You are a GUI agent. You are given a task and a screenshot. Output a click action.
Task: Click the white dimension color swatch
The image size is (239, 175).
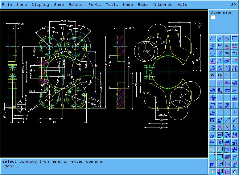coord(213,17)
